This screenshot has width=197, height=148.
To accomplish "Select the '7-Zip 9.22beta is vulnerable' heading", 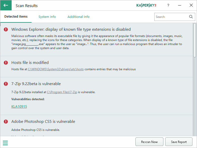I will (x=36, y=84).
